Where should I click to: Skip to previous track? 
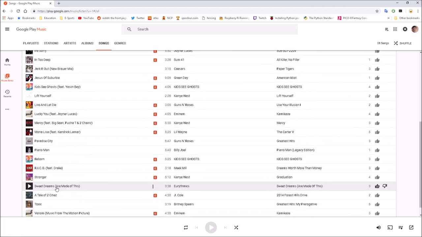(x=196, y=227)
